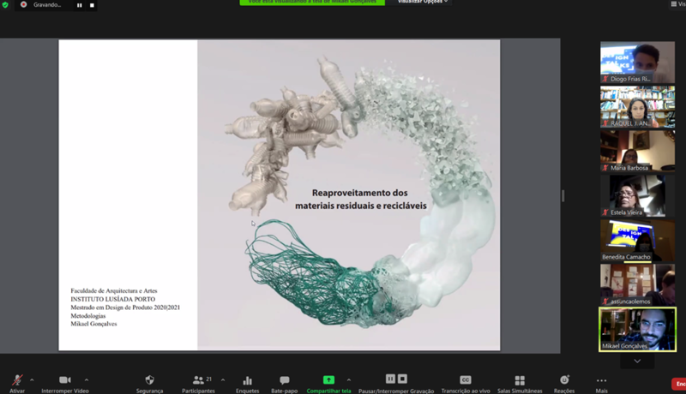The height and width of the screenshot is (394, 686).
Task: Click muted mic icon on Estela Vieira
Action: point(605,212)
